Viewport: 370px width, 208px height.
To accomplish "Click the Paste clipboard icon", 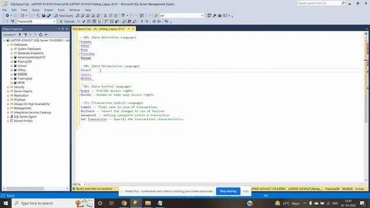I will (x=116, y=16).
